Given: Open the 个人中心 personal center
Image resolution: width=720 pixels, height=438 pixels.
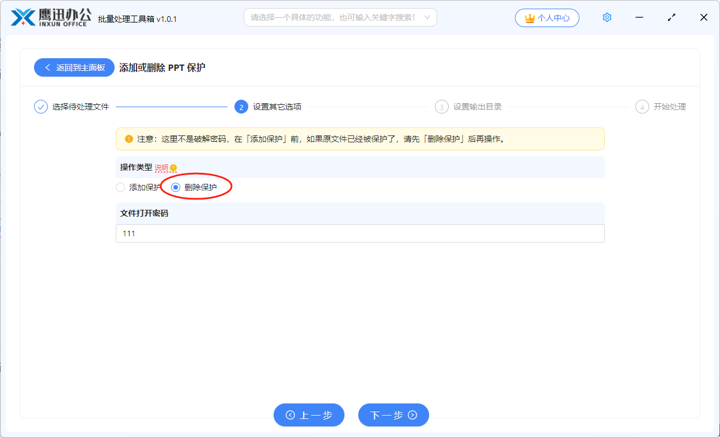Looking at the screenshot, I should (547, 18).
